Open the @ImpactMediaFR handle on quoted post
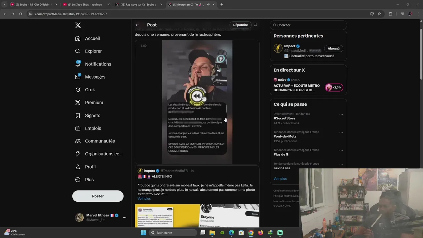 point(174,171)
